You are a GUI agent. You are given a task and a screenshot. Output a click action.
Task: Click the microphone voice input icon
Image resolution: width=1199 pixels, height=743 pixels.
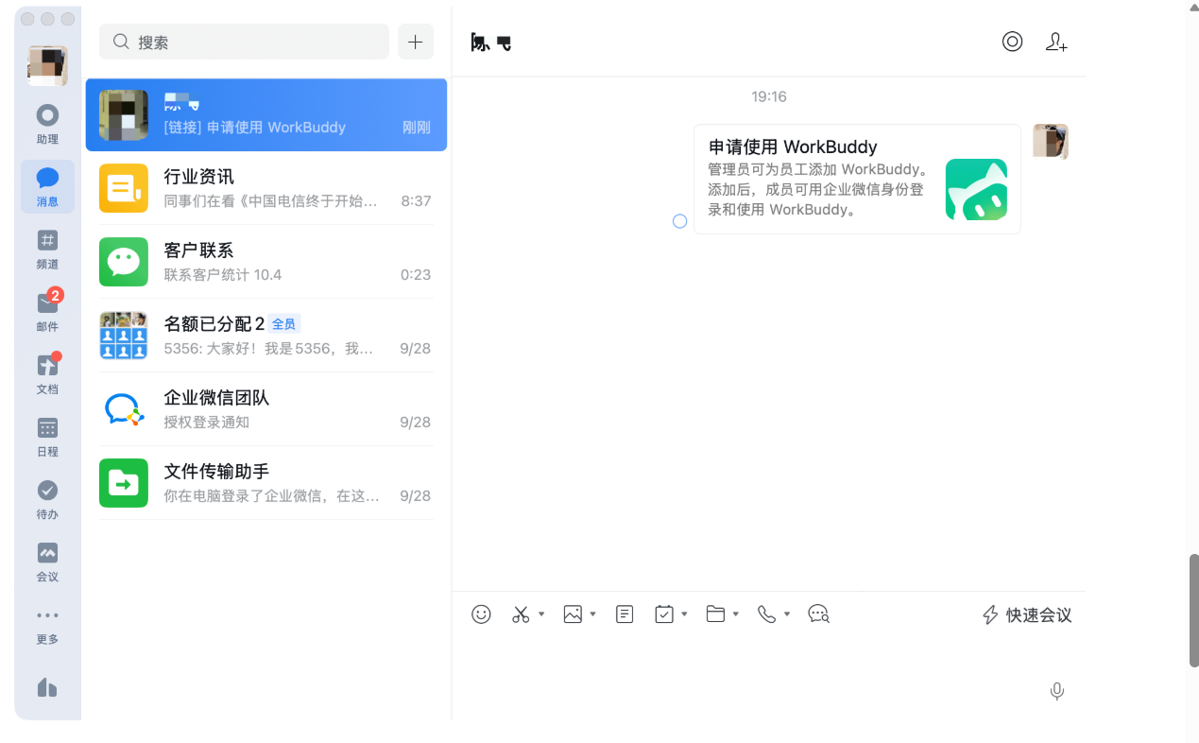tap(1057, 691)
